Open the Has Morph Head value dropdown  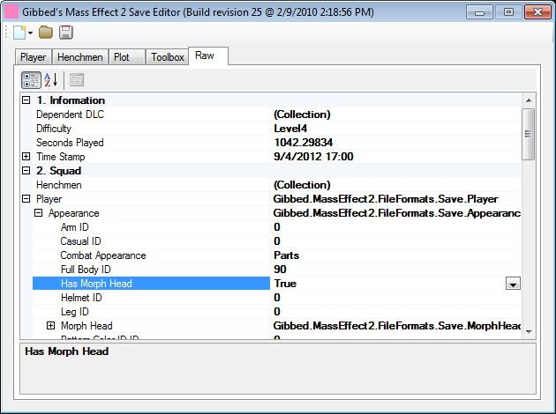click(513, 284)
